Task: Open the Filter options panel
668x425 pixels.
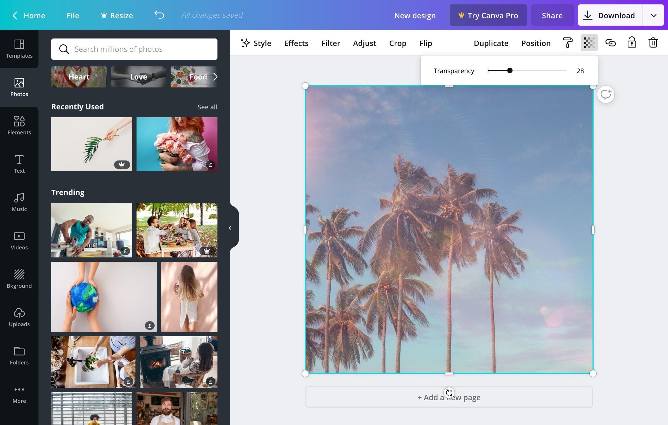Action: (x=331, y=43)
